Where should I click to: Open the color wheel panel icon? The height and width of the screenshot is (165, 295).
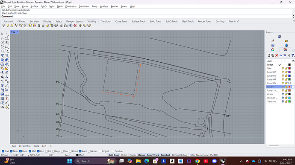click(x=273, y=50)
